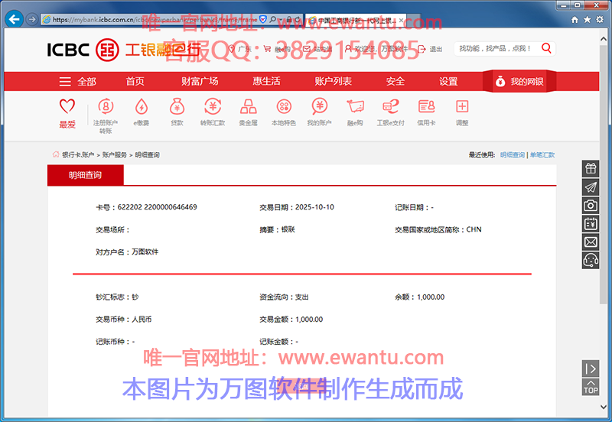Open the 设置 menu item
This screenshot has width=612, height=422.
[448, 81]
